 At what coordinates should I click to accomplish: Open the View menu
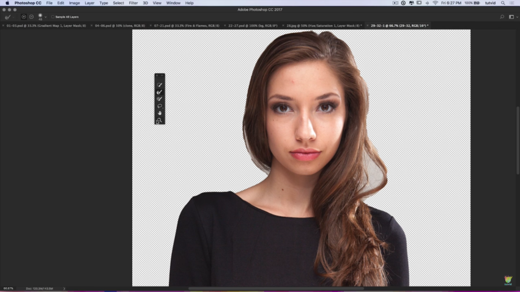(157, 3)
